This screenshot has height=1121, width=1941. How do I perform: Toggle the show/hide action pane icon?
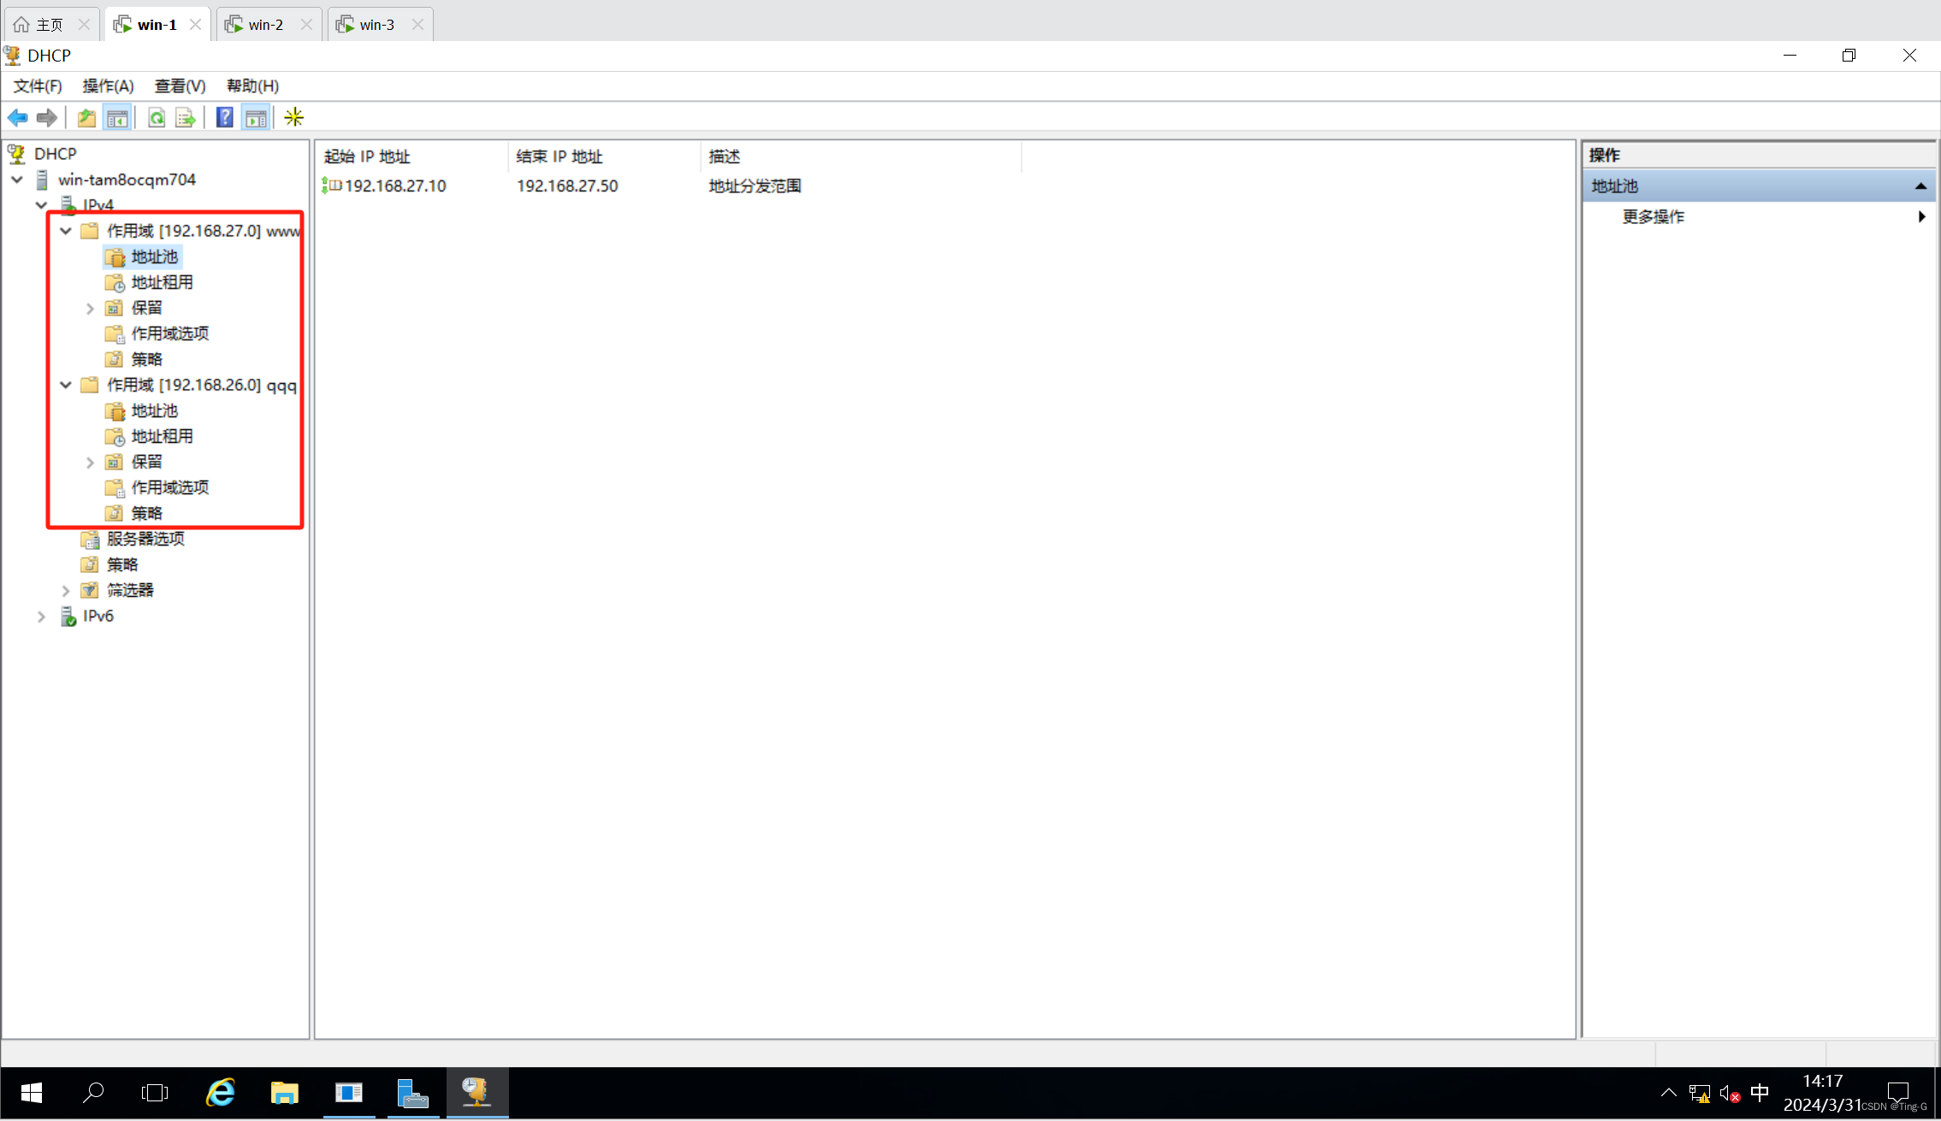pyautogui.click(x=255, y=117)
